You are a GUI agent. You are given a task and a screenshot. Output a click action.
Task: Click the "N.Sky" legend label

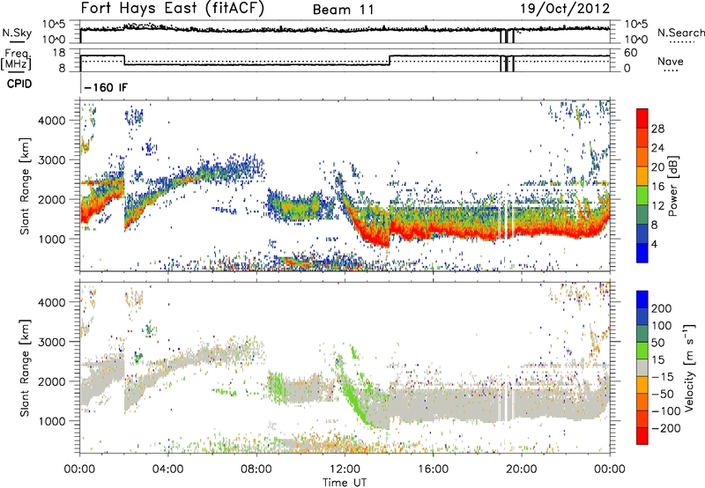(17, 33)
